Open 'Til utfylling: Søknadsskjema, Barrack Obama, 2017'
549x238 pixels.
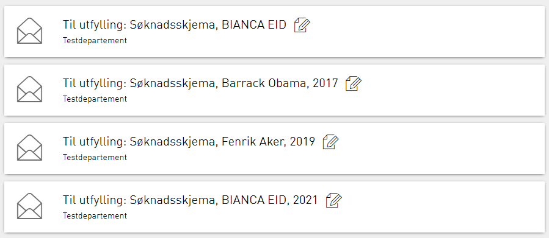(x=201, y=83)
